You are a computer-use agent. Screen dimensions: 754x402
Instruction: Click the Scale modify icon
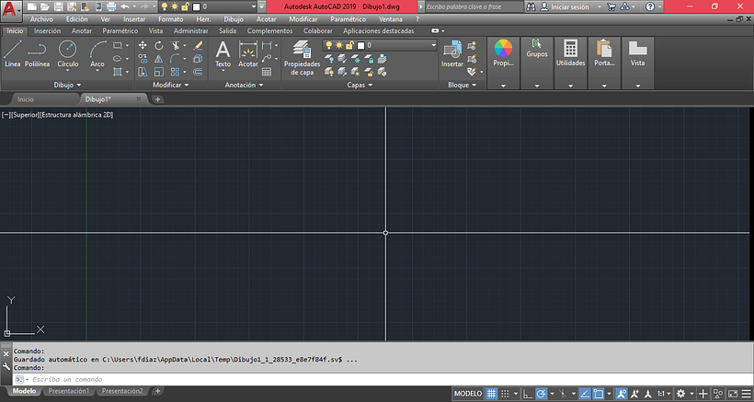159,72
